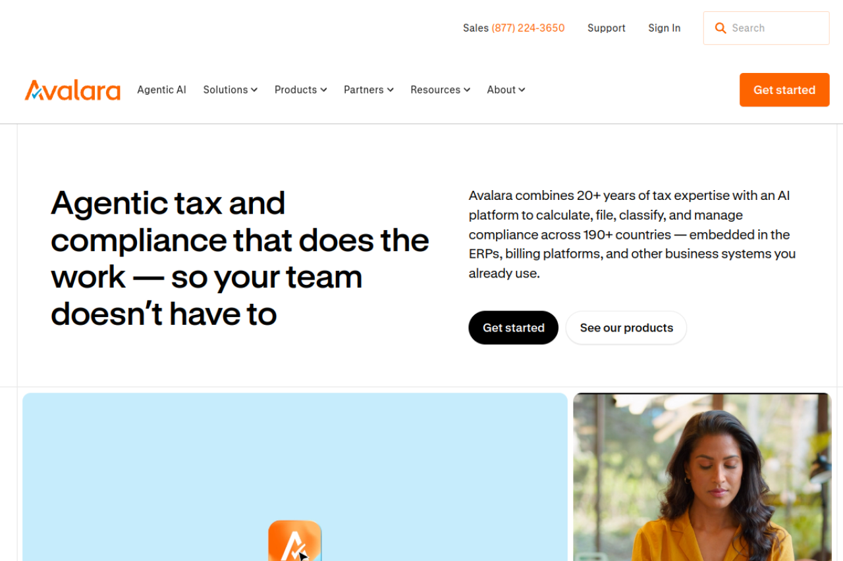
Task: Click the woman in yellow photo
Action: pyautogui.click(x=702, y=477)
